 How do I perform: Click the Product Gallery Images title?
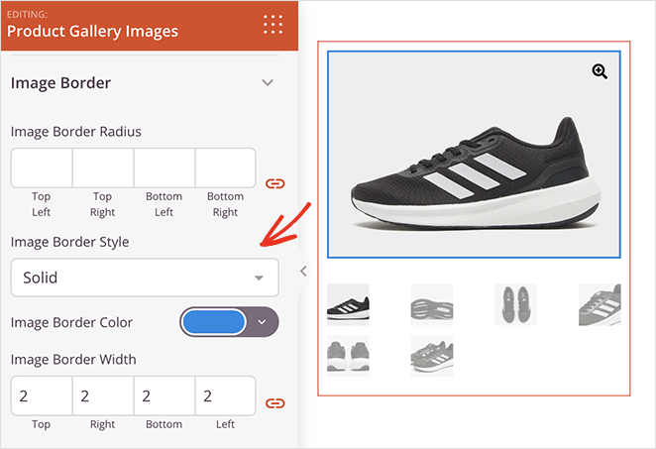pyautogui.click(x=92, y=32)
